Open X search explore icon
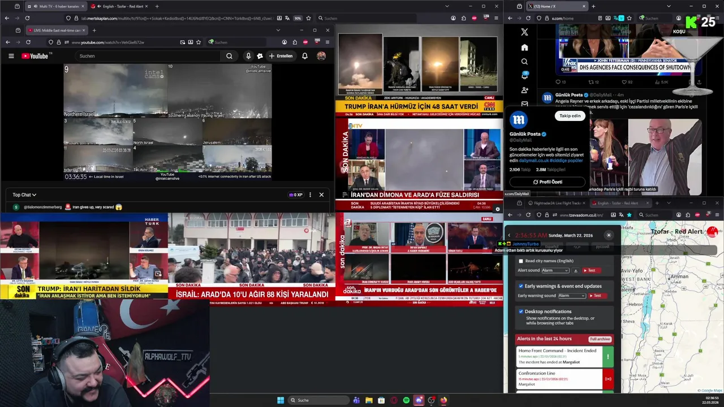The width and height of the screenshot is (724, 407). click(x=524, y=62)
